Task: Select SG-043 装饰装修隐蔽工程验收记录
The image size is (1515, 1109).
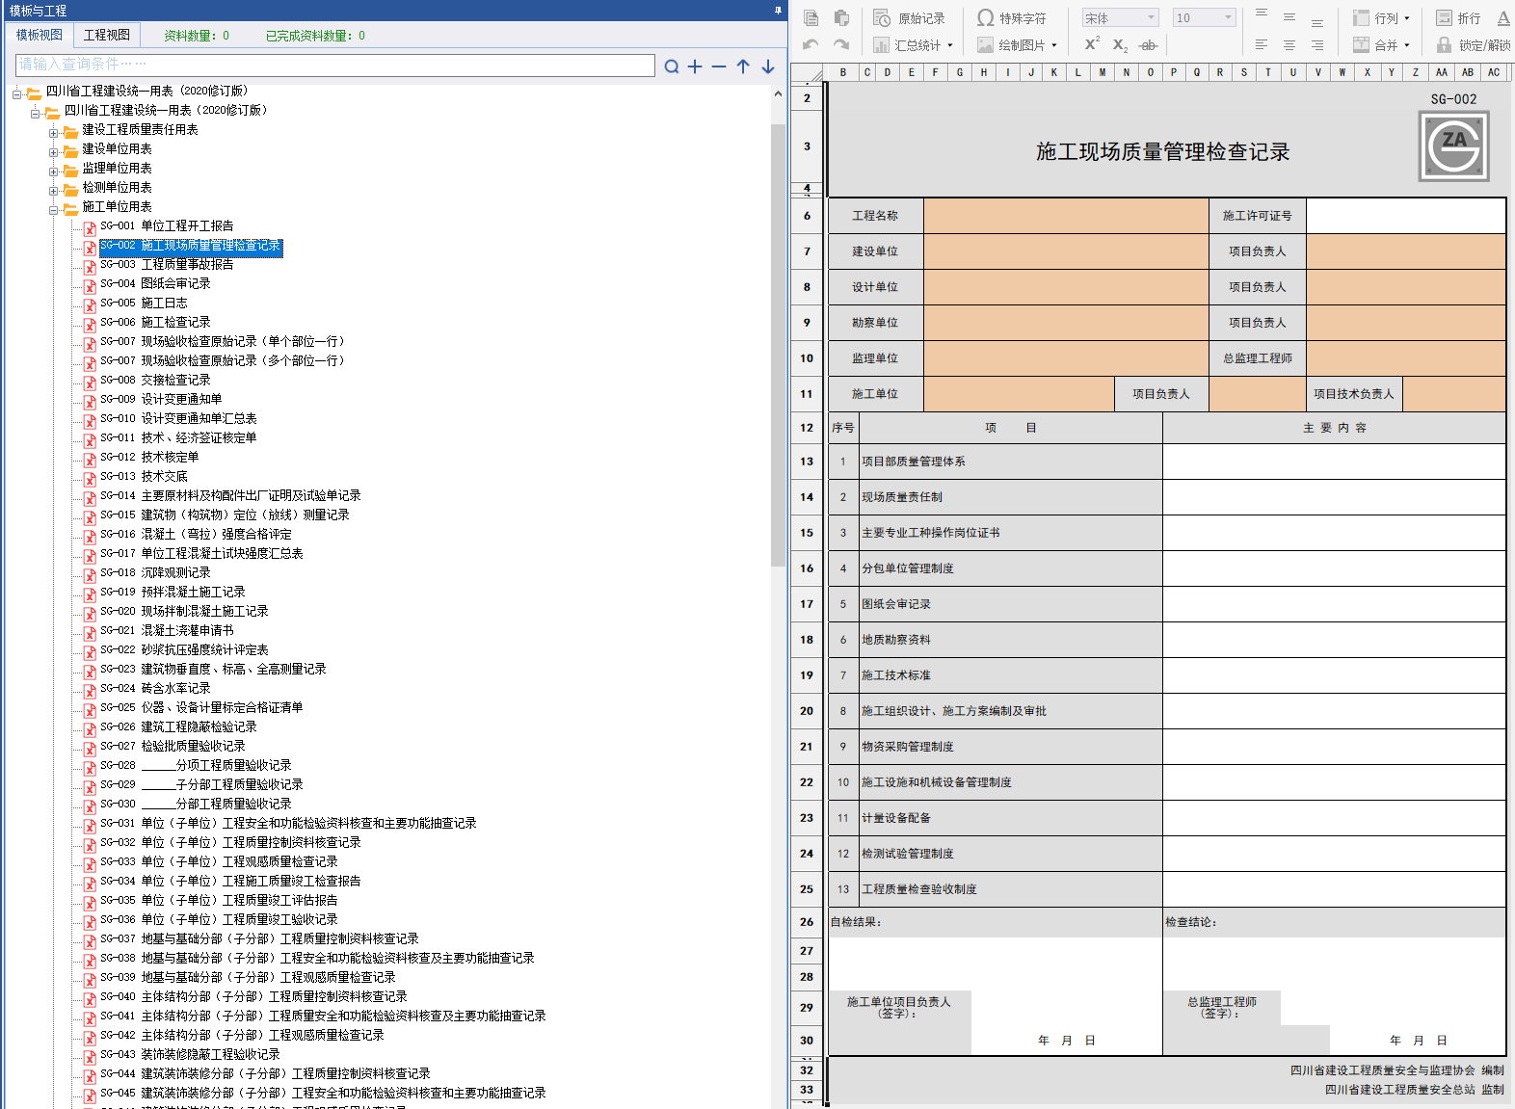Action: click(190, 1054)
